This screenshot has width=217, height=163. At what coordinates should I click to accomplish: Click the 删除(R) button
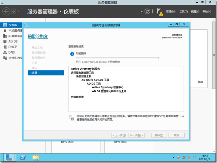click(159, 135)
